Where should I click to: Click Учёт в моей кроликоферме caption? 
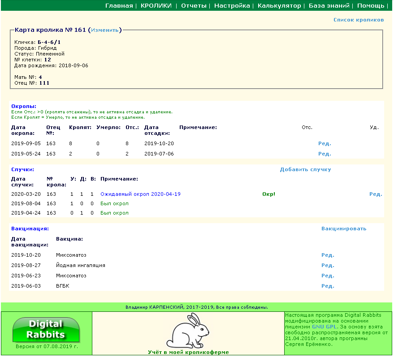point(188,352)
